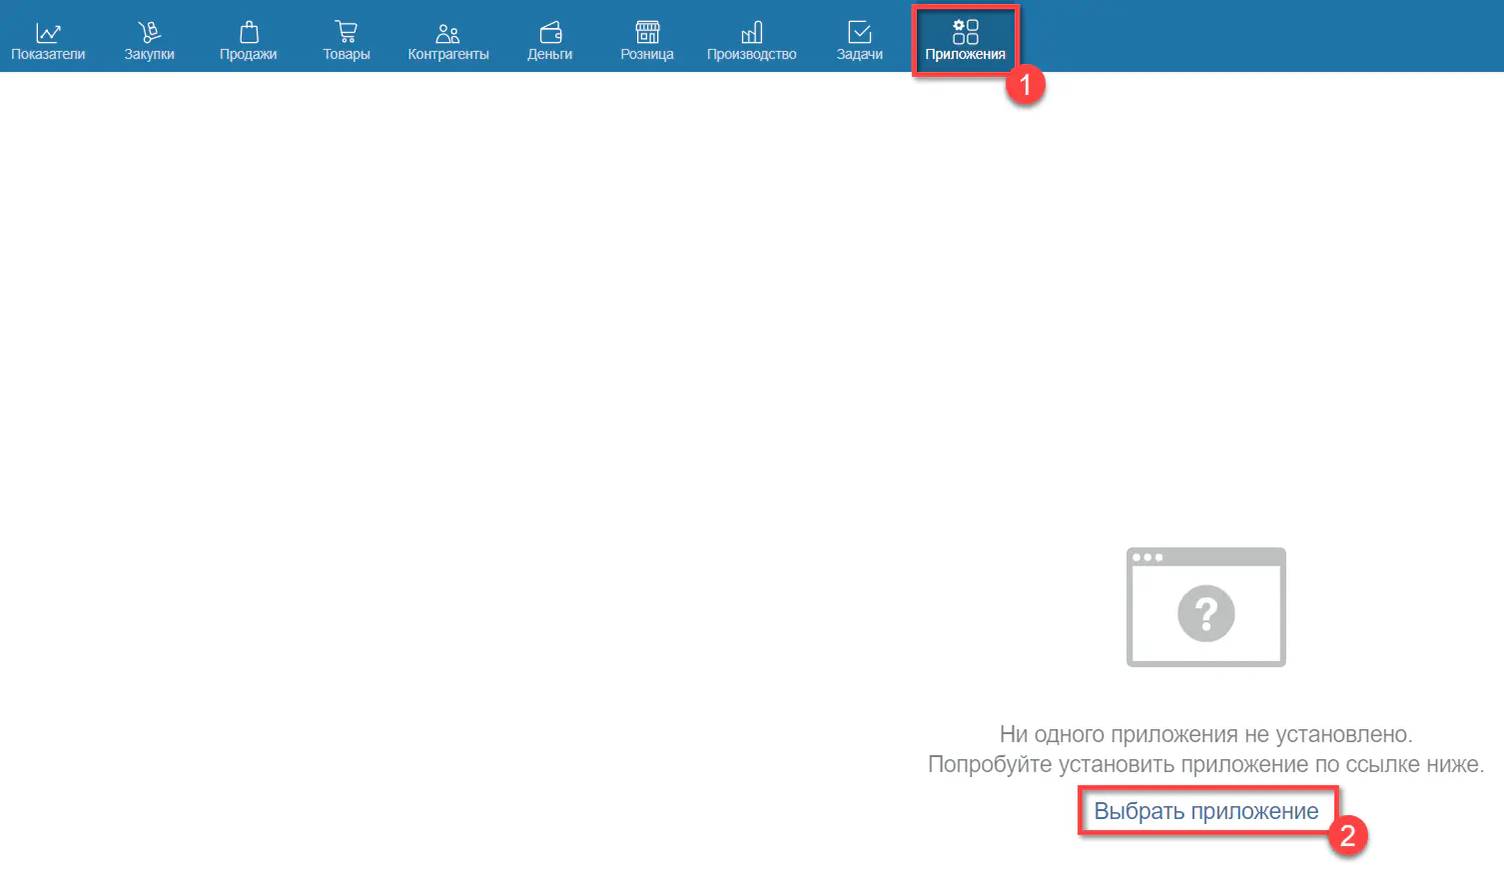Switch to the Приложения text label

pyautogui.click(x=965, y=55)
